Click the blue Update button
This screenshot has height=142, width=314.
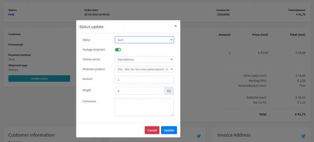coord(169,130)
